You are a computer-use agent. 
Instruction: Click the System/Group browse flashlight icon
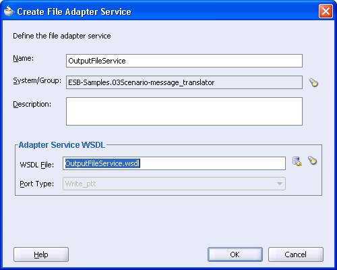click(x=313, y=82)
